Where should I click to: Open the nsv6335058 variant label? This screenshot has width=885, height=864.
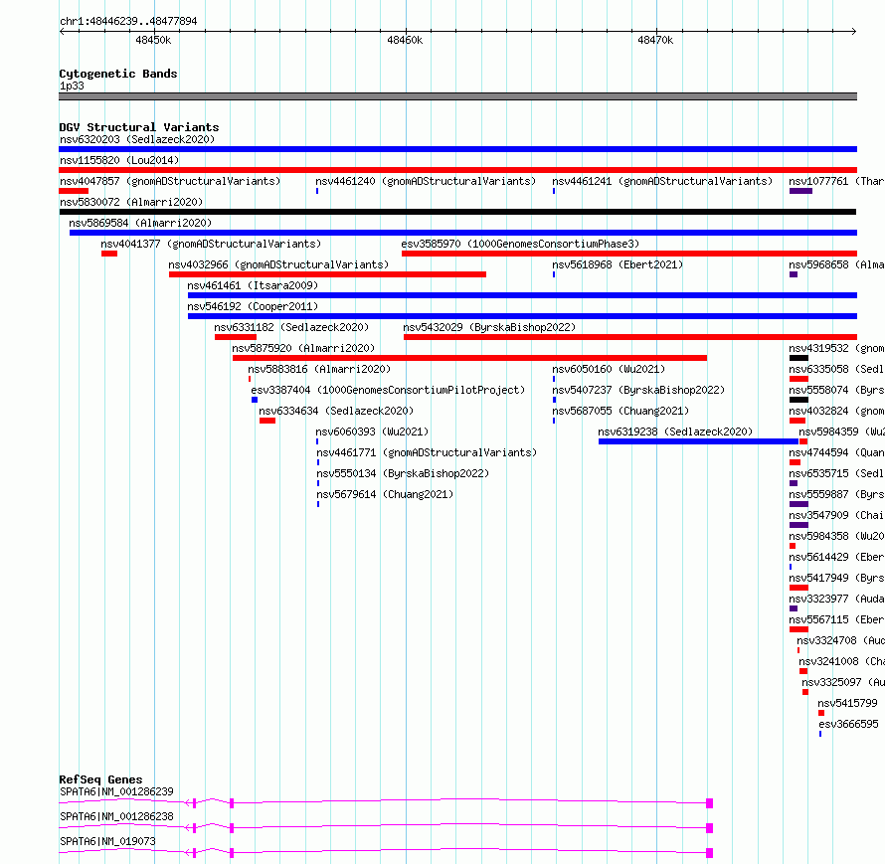coord(836,369)
